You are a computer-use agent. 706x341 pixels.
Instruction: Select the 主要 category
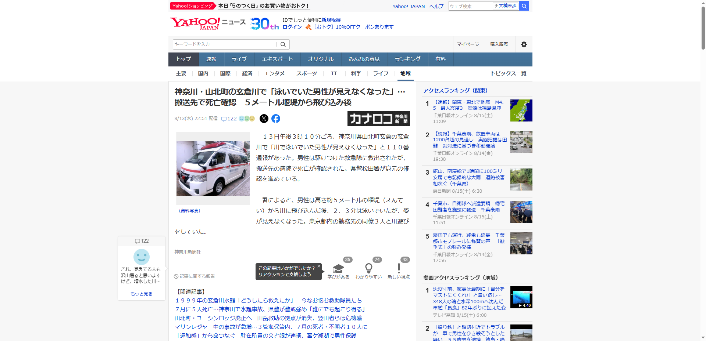coord(181,73)
